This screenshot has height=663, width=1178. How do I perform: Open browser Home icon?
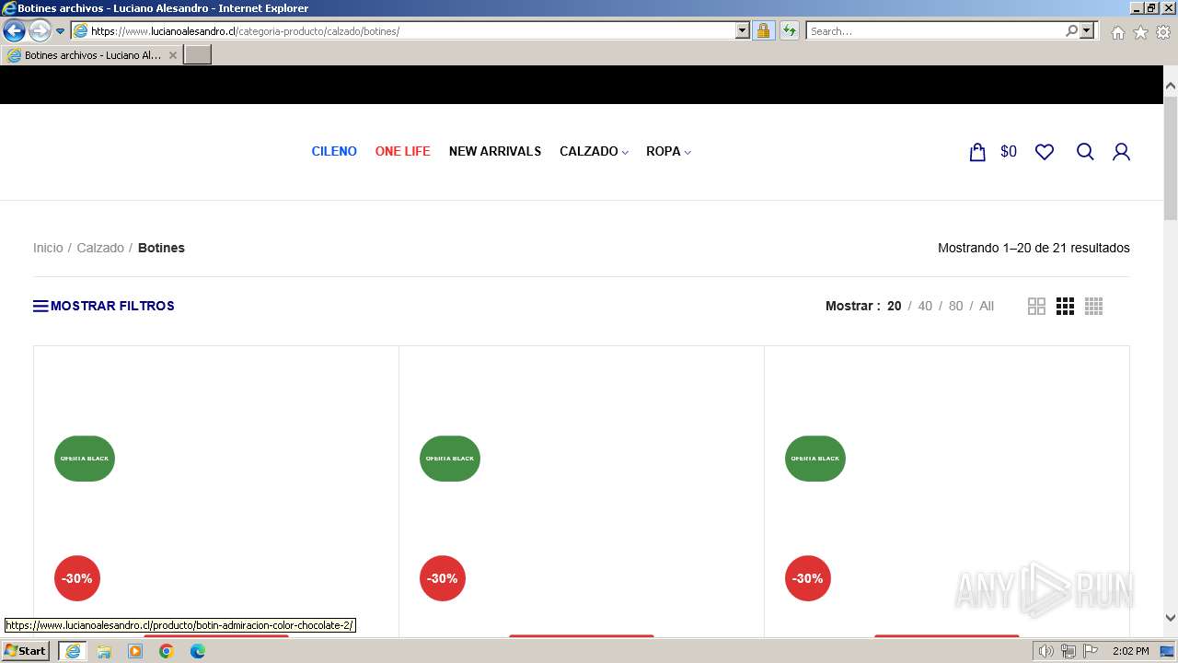coord(1117,32)
